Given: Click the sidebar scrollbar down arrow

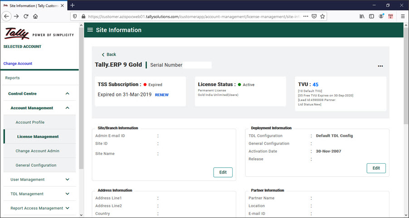Looking at the screenshot, I should [81, 215].
